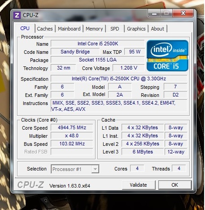Click the Core Speed value field
This screenshot has height=210, width=205.
pyautogui.click(x=72, y=127)
